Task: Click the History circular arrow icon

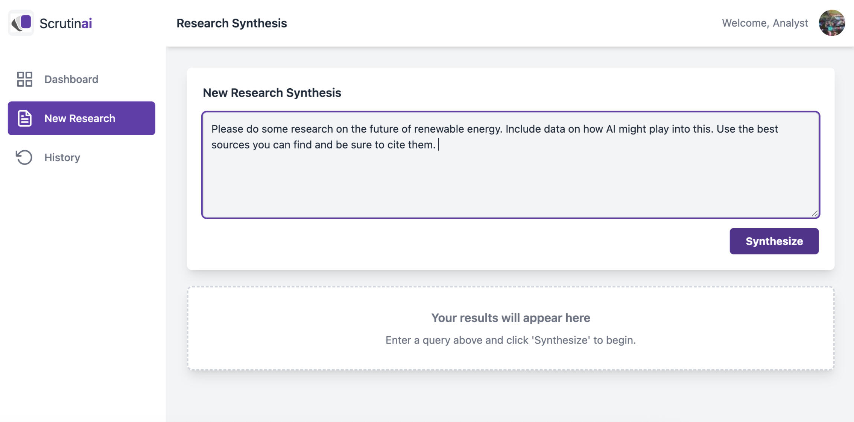Action: coord(24,157)
